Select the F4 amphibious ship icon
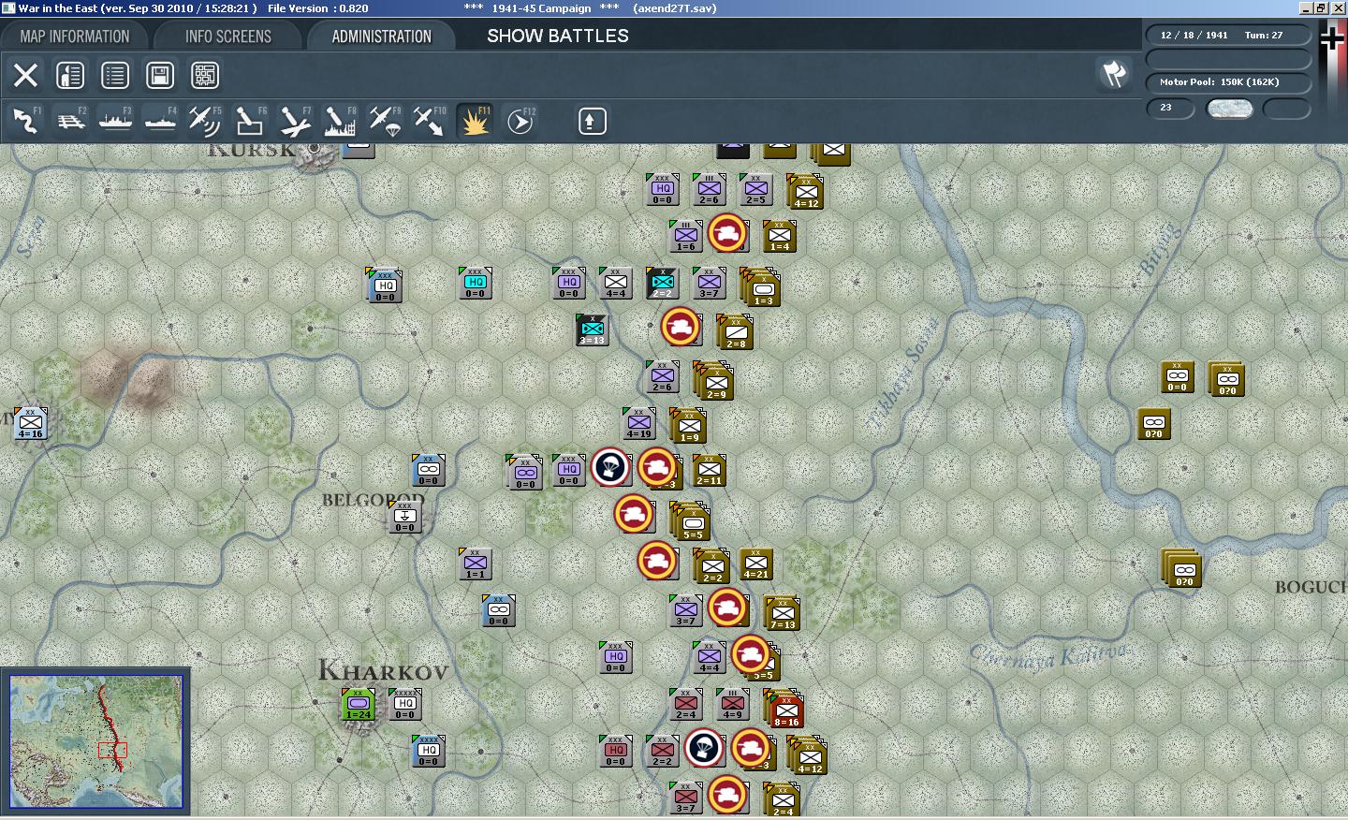 pos(160,121)
